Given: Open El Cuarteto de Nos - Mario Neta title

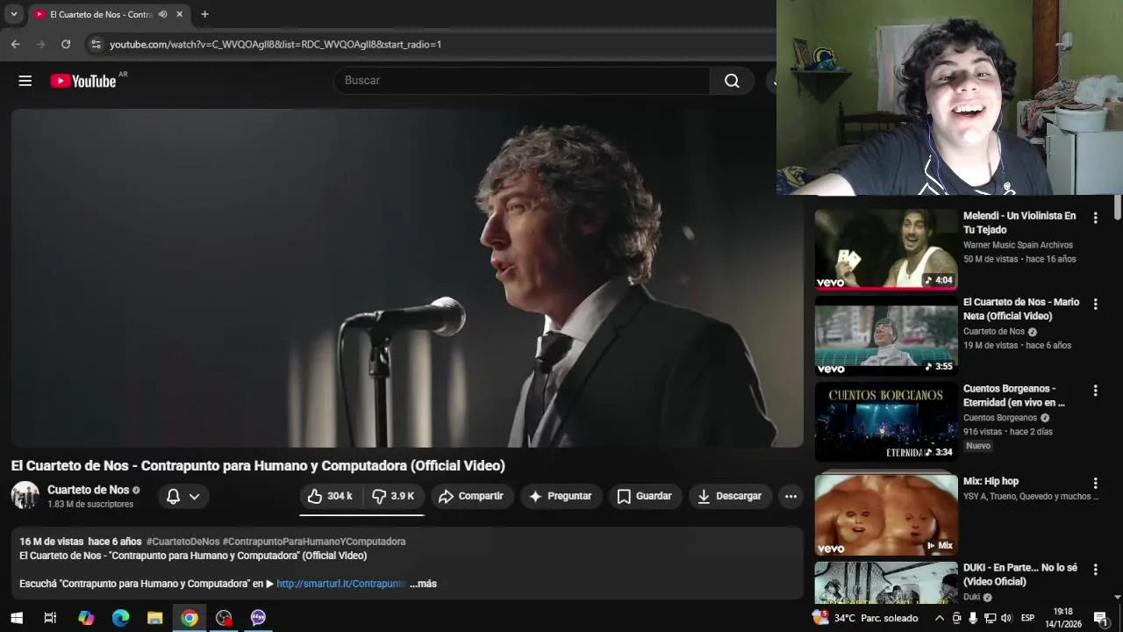Looking at the screenshot, I should coord(1021,309).
